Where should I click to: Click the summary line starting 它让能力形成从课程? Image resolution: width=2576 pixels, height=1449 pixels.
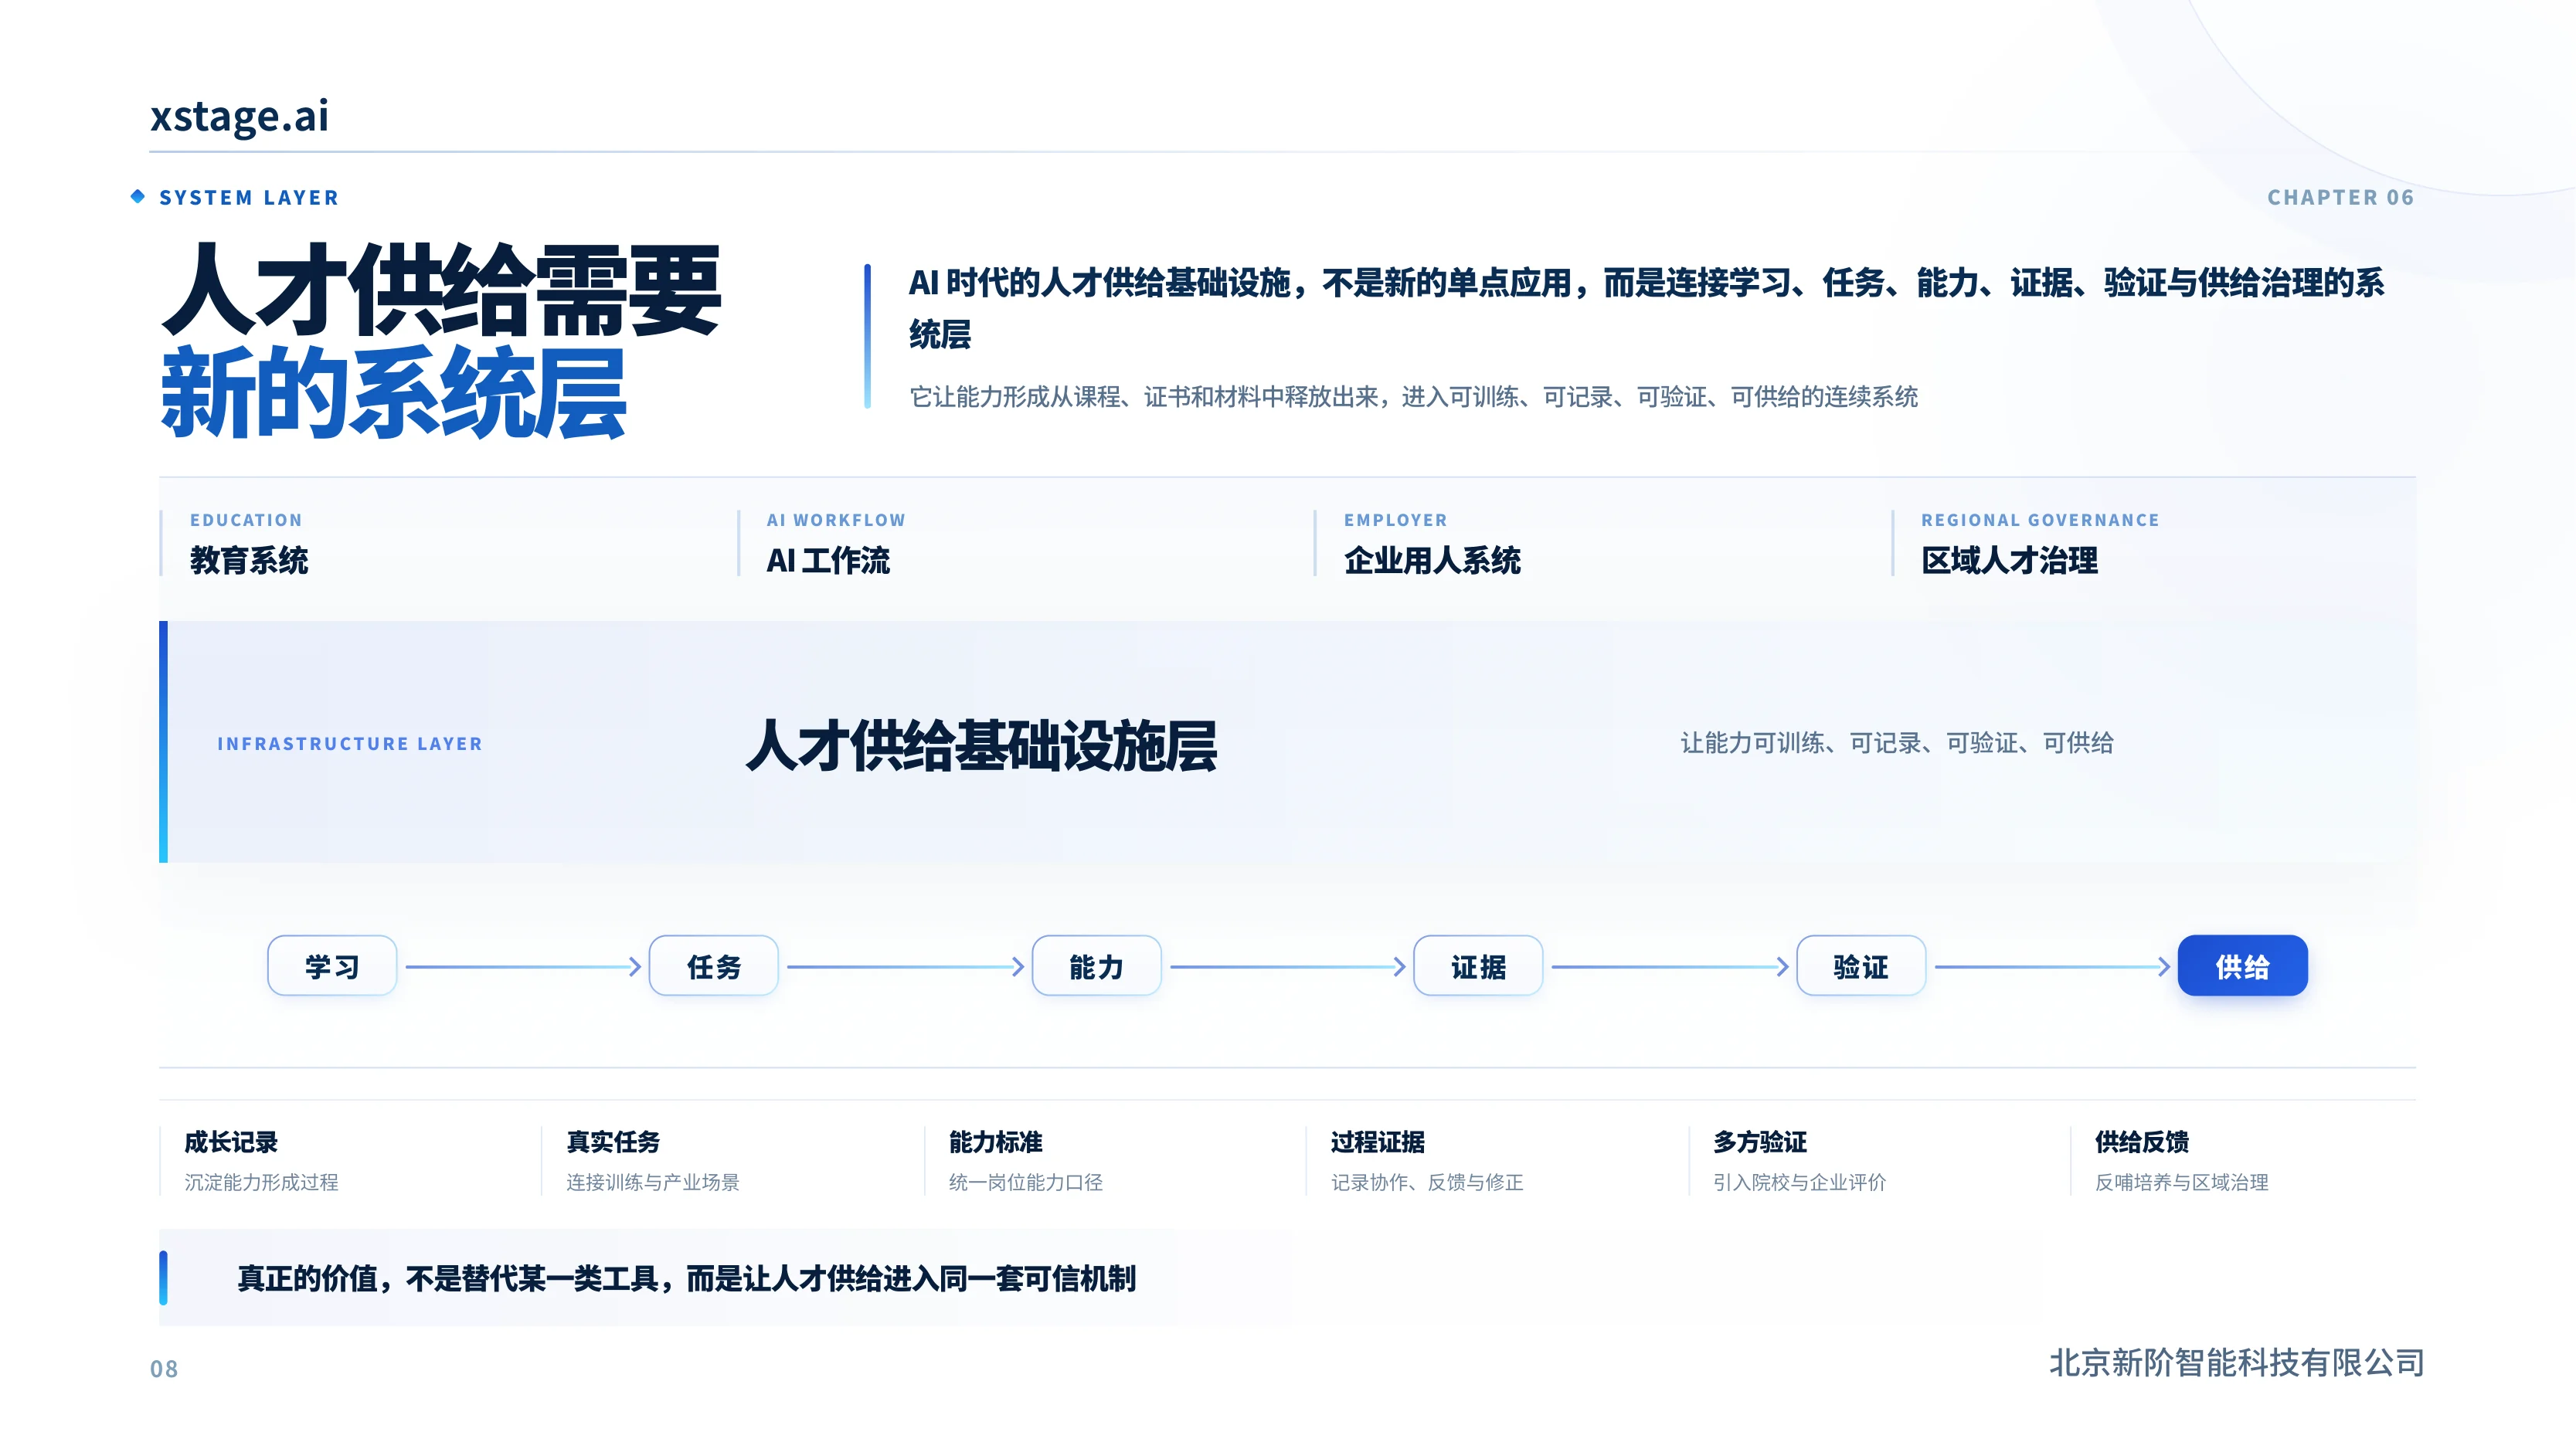(x=1413, y=397)
